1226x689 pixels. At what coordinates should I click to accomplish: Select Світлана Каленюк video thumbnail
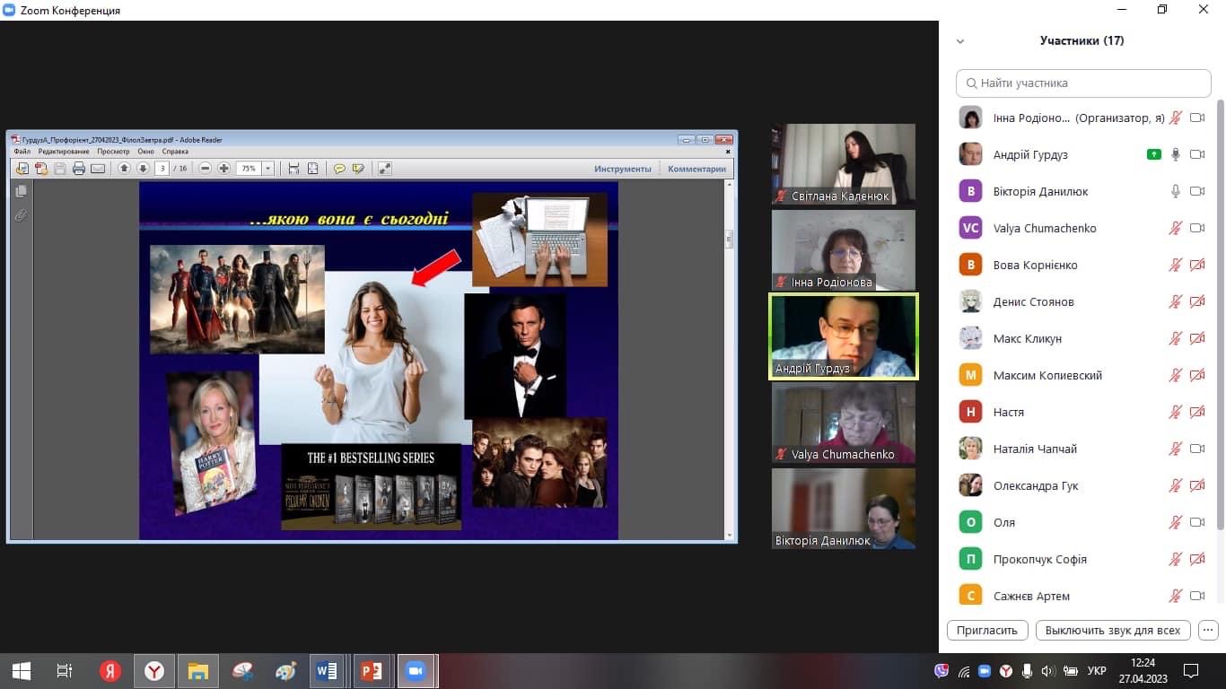844,164
